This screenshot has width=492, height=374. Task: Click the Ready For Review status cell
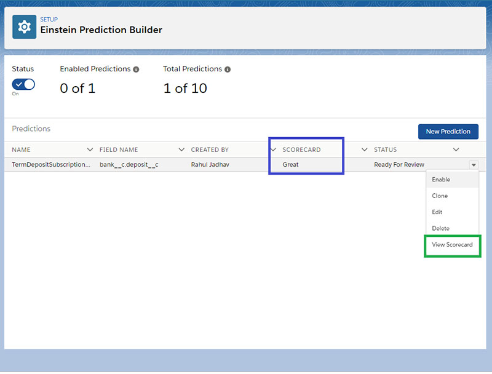click(x=399, y=164)
